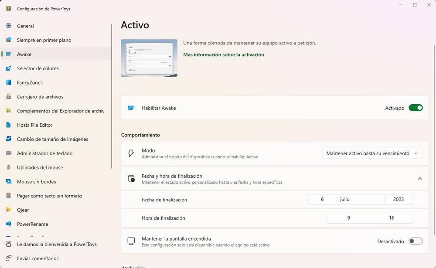Go to General settings page
Image resolution: width=436 pixels, height=268 pixels.
[x=56, y=26]
